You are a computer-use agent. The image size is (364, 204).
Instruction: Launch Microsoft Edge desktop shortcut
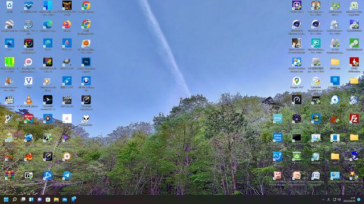click(x=48, y=24)
